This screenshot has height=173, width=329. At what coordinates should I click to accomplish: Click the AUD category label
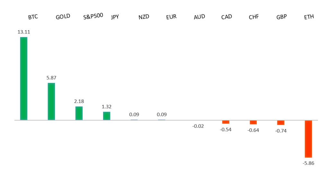pos(199,17)
